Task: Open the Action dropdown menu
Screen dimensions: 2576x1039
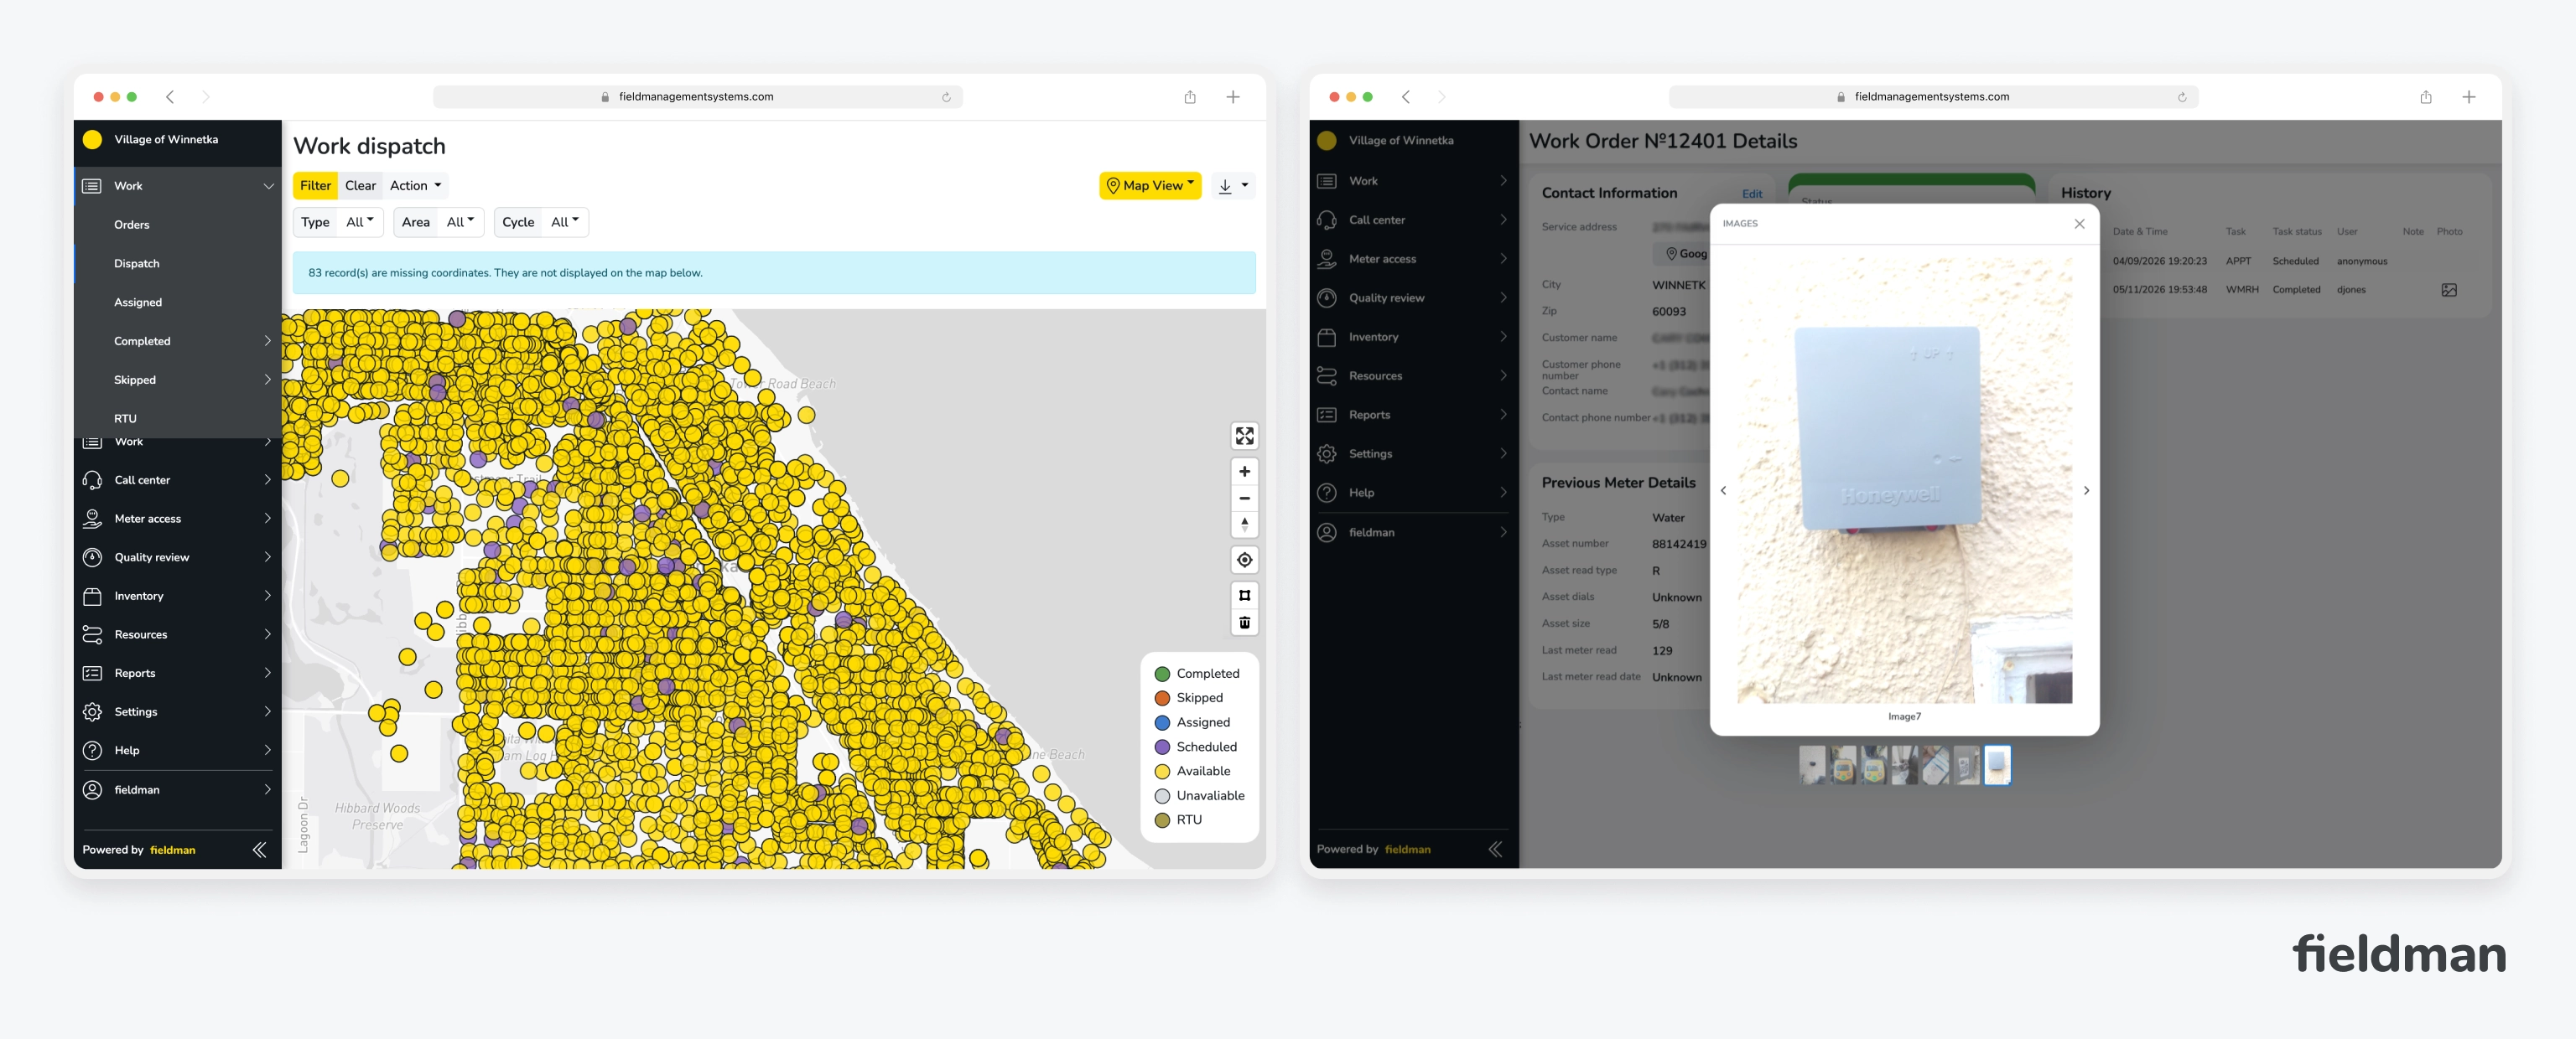Action: [x=415, y=186]
